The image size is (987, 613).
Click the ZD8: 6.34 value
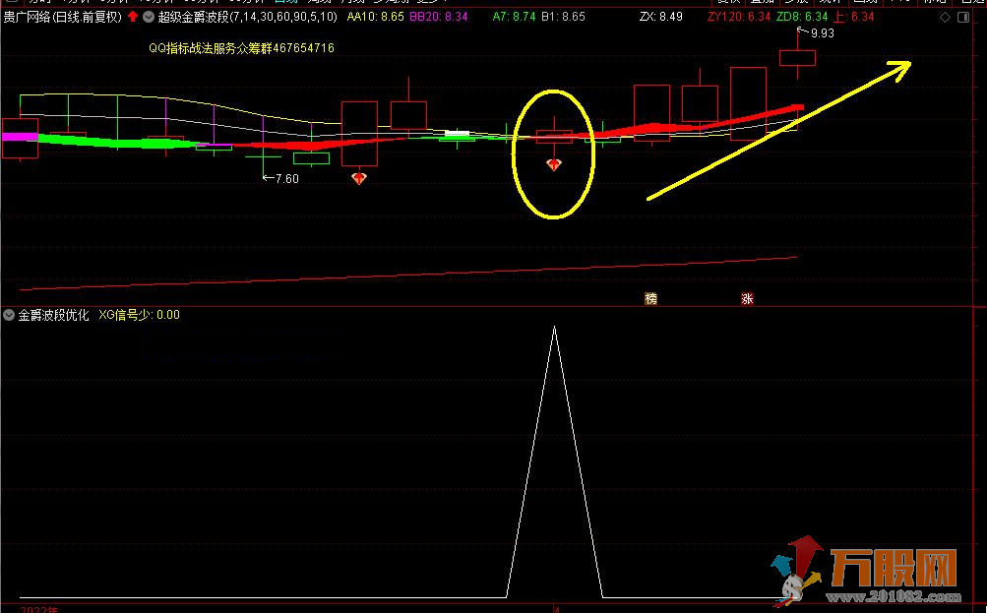[803, 17]
